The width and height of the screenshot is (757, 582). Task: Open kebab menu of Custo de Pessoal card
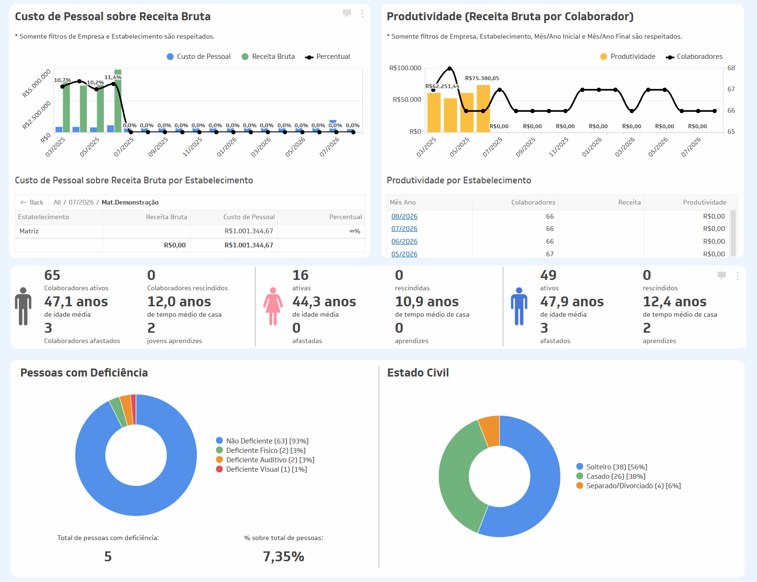click(x=362, y=14)
